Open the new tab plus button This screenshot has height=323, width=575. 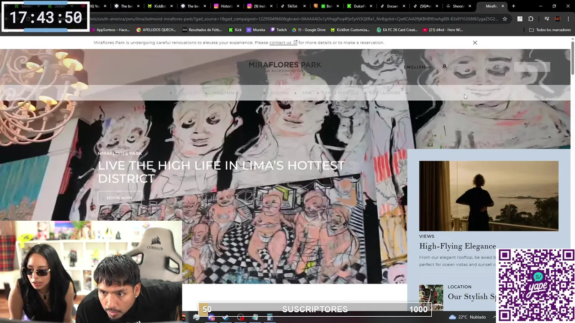point(513,6)
